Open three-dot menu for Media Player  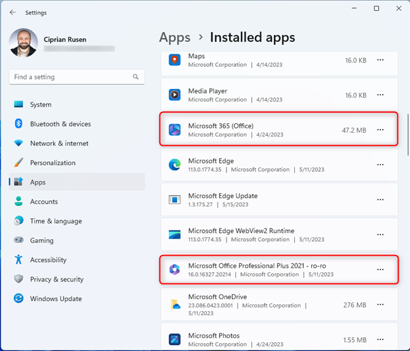point(380,95)
